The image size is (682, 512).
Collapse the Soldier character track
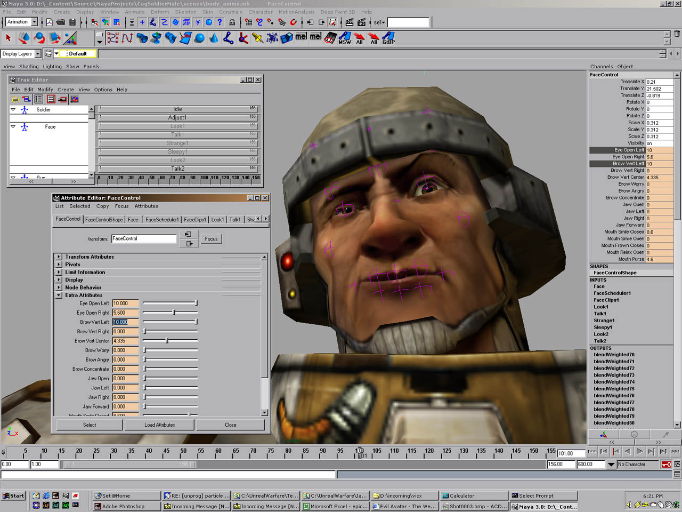(13, 110)
